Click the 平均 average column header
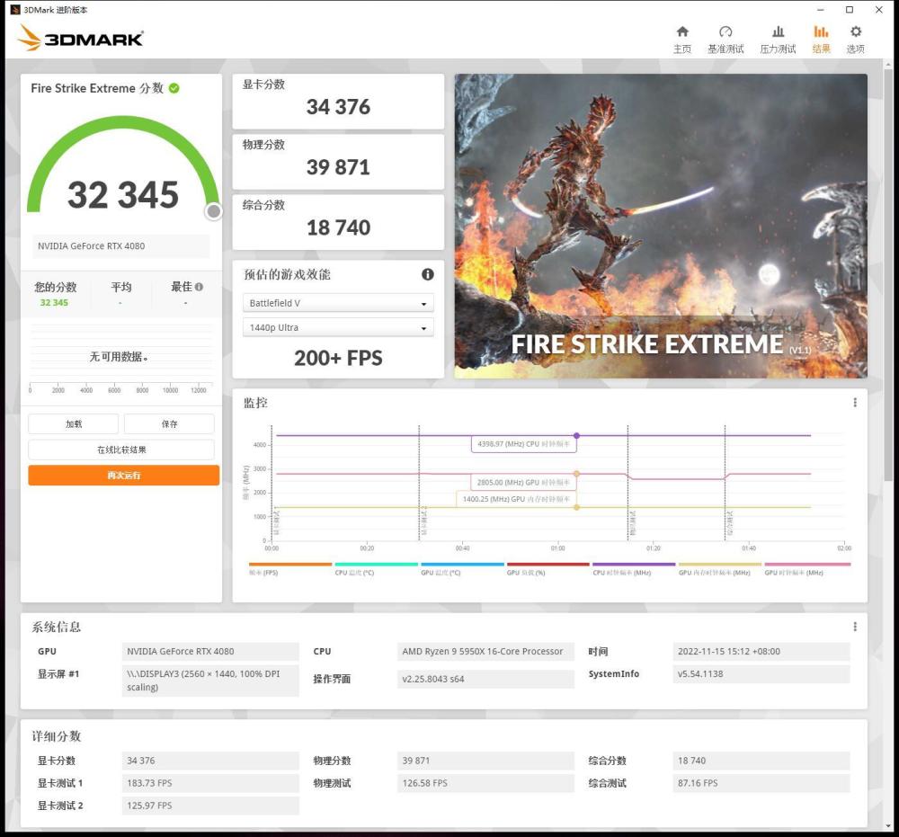899x837 pixels. click(x=121, y=287)
